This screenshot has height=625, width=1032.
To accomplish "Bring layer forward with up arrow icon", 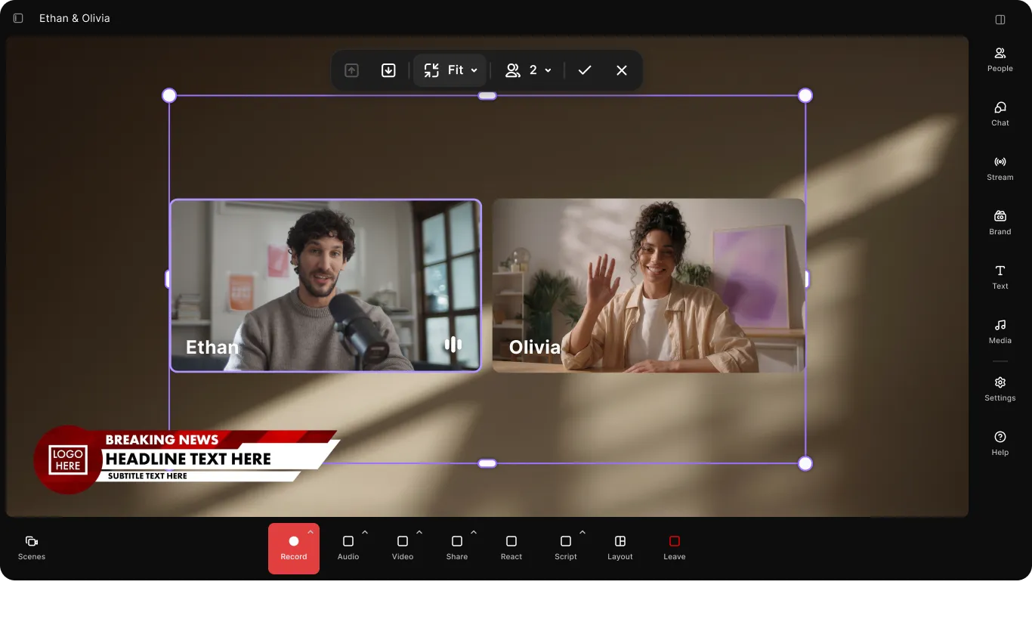I will pyautogui.click(x=351, y=70).
